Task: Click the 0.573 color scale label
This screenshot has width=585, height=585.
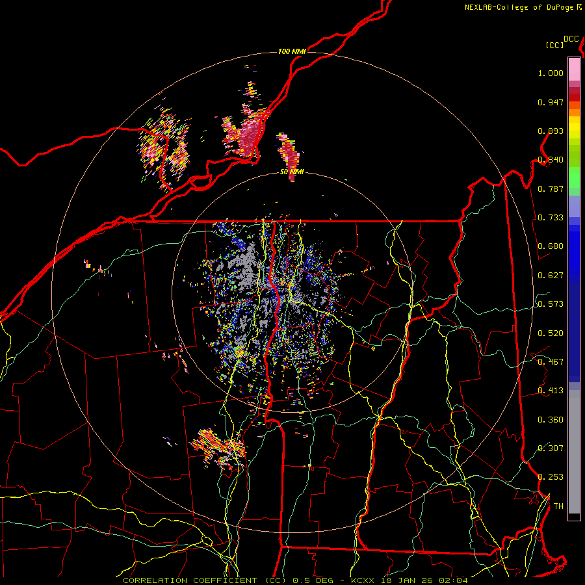Action: click(551, 304)
